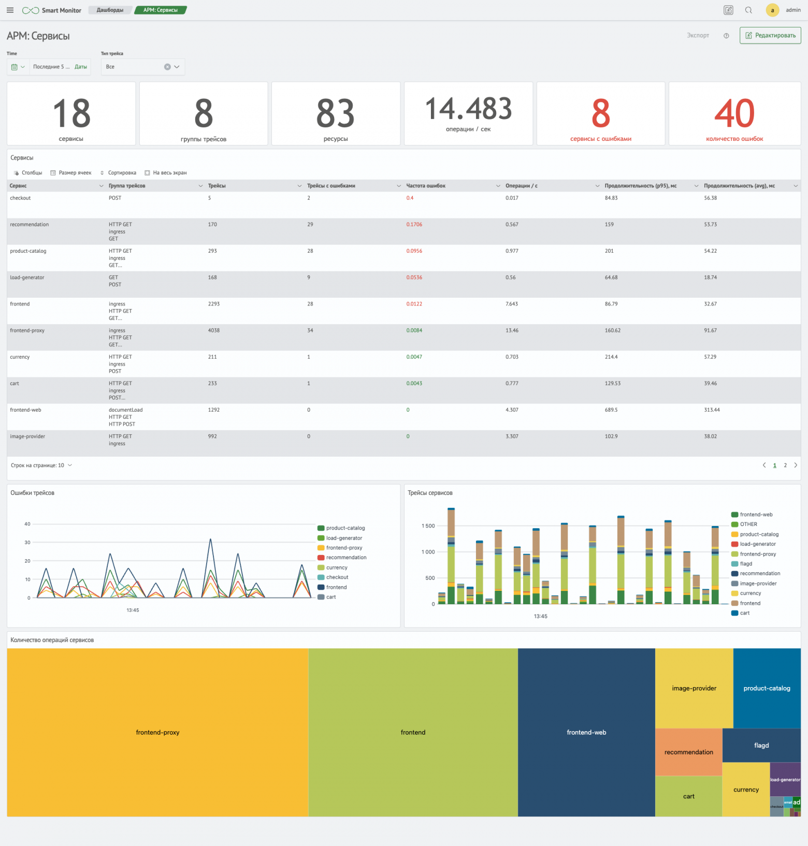Screen dimensions: 808x846
Task: Expand the Тип трейса dropdown
Action: (177, 67)
